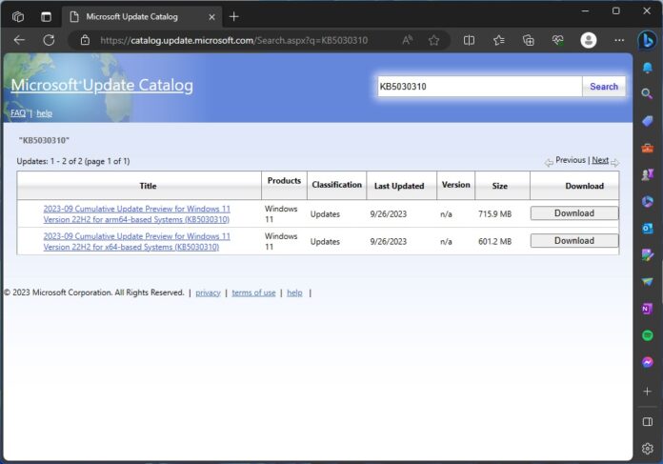Add a sidebar app with the plus icon
The width and height of the screenshot is (663, 464).
648,392
